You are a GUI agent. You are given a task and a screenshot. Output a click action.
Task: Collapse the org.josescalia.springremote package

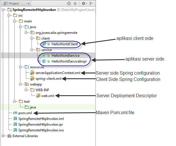pos(26,33)
